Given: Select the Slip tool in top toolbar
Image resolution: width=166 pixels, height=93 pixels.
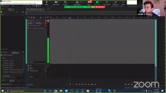Looking at the screenshot, I should point(39,6).
